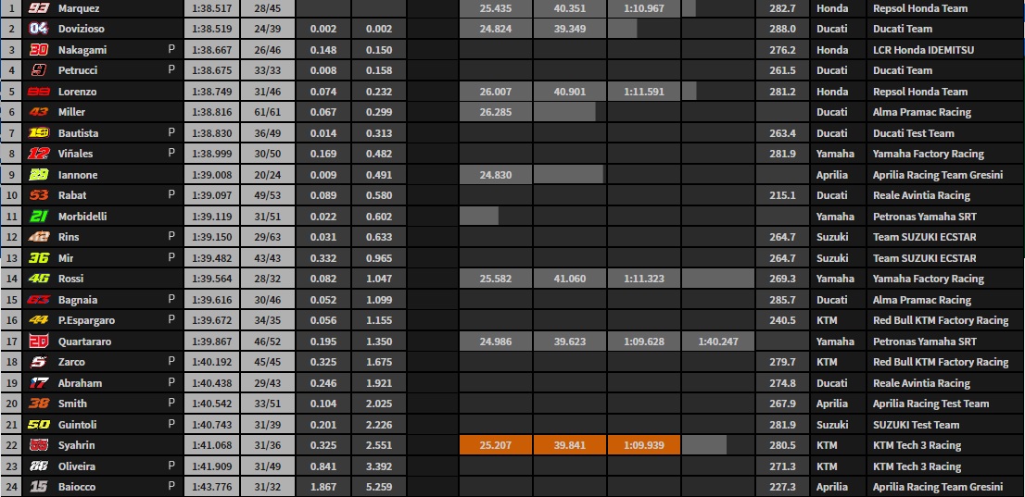Screen dimensions: 1025x497
Task: Click Dovizioso's number 04 badge
Action: pyautogui.click(x=39, y=29)
